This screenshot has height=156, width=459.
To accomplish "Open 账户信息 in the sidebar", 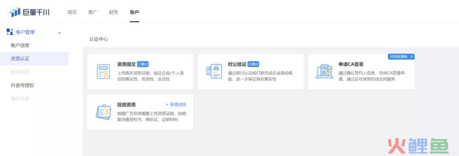I will pos(20,45).
